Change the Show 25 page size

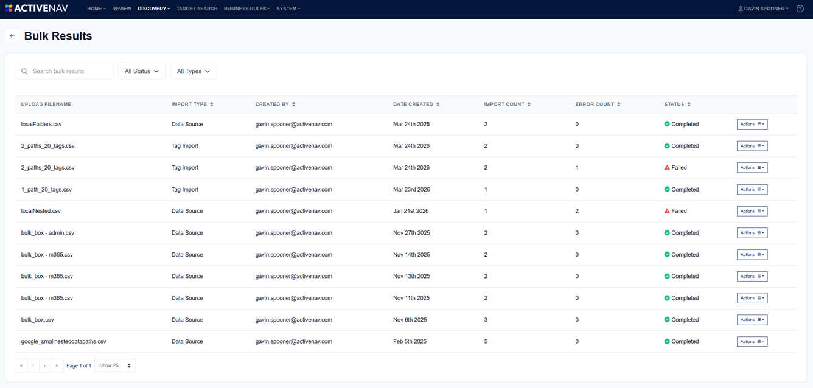115,365
